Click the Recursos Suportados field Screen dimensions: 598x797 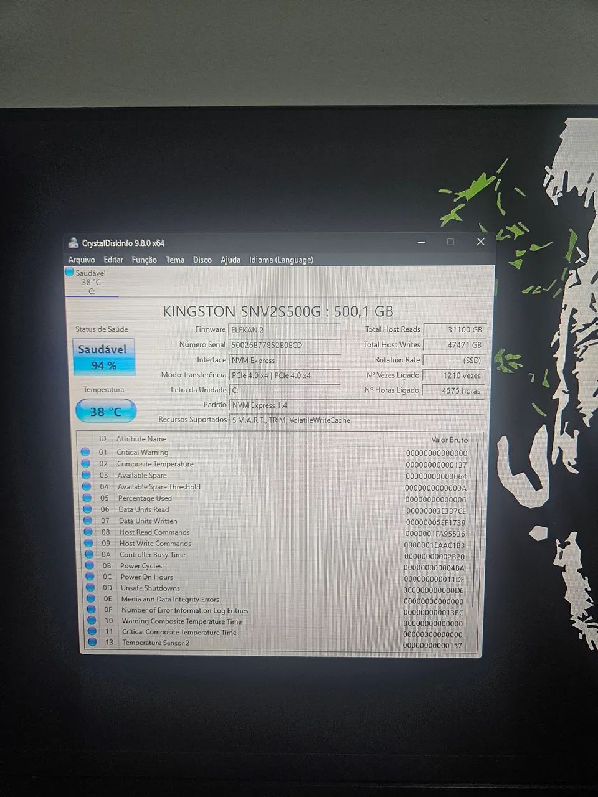tap(356, 420)
